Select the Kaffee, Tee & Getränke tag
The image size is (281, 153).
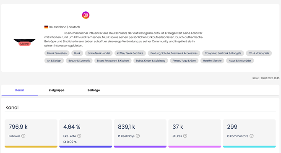130,53
